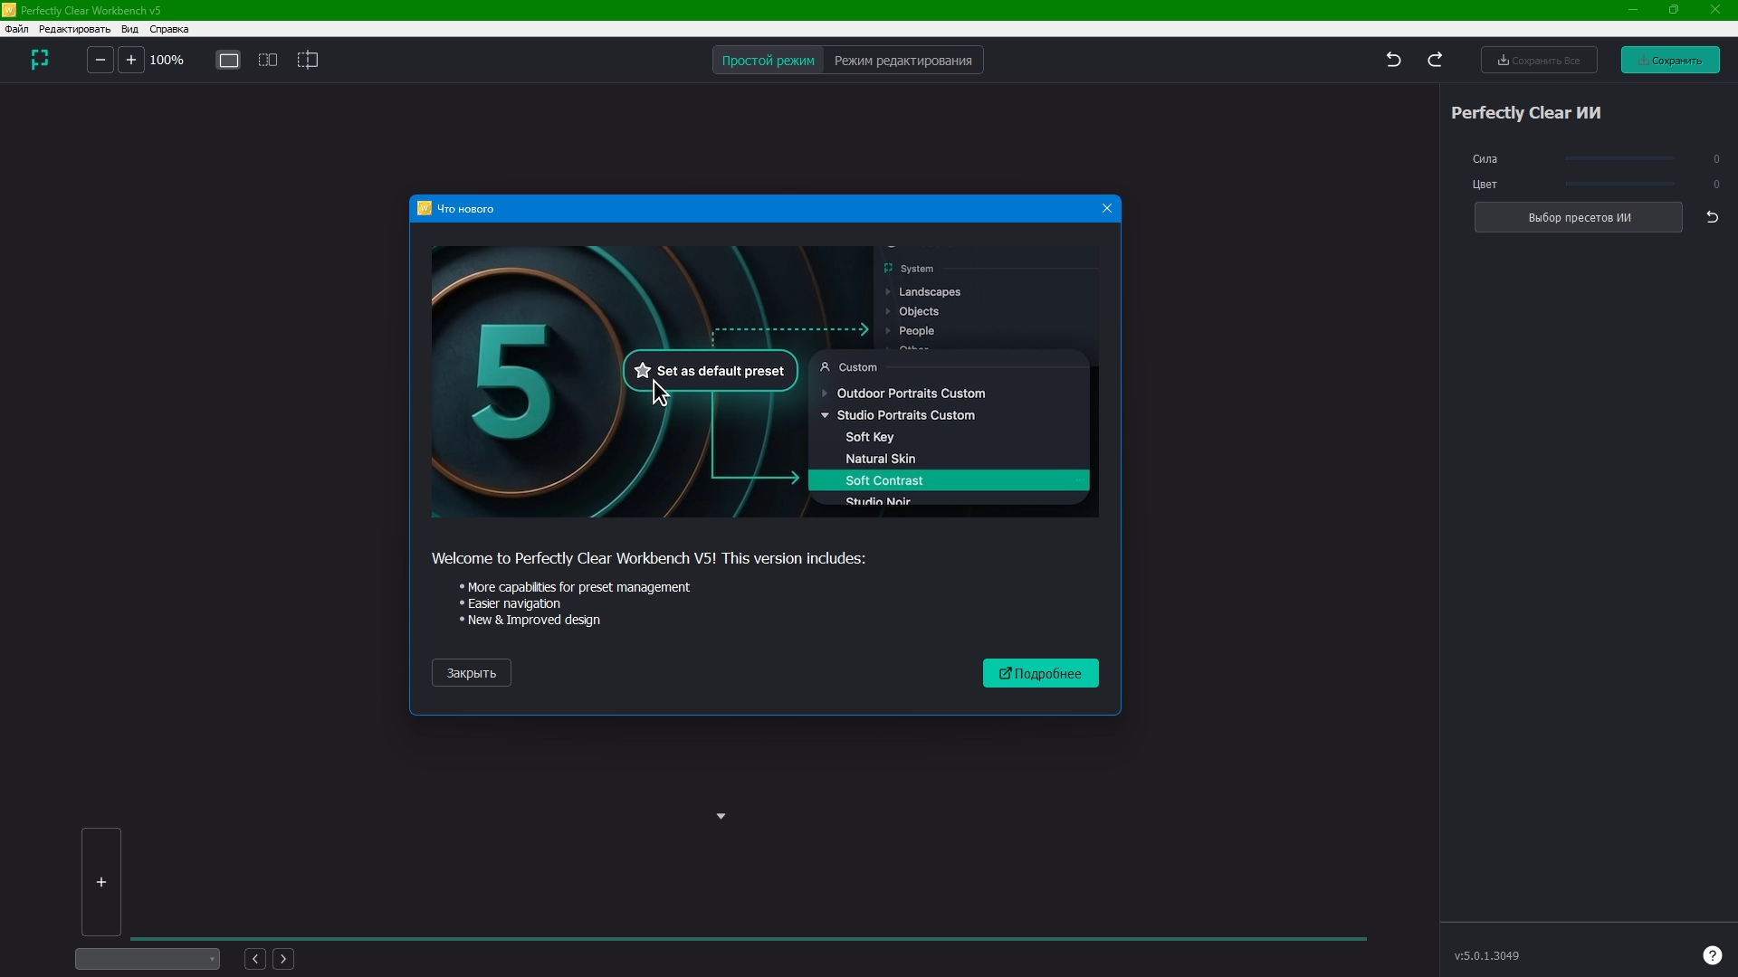Open the Файл menu

point(16,29)
